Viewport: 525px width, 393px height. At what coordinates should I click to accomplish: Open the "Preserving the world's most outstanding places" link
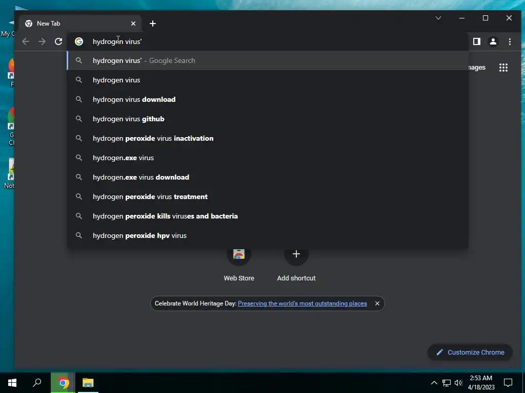[x=302, y=303]
